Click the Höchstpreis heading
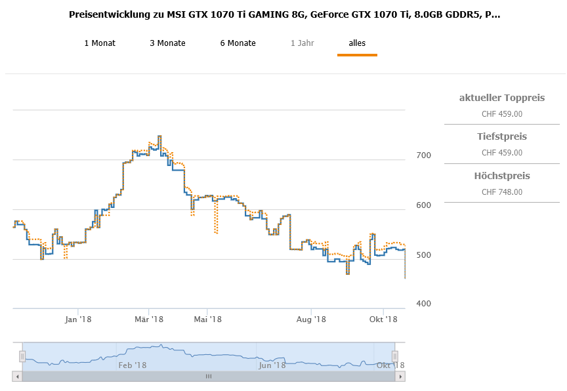Viewport: 567px width, 391px height. pos(502,176)
